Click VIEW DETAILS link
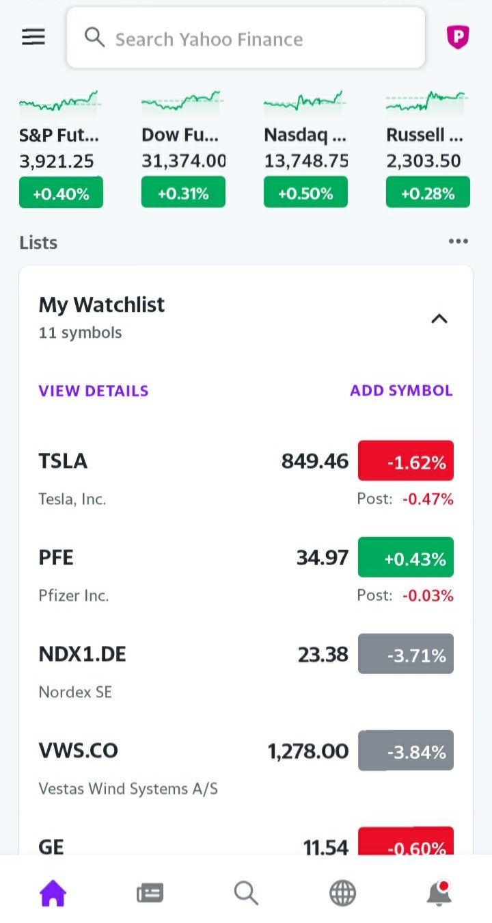This screenshot has width=492, height=923. coord(94,391)
